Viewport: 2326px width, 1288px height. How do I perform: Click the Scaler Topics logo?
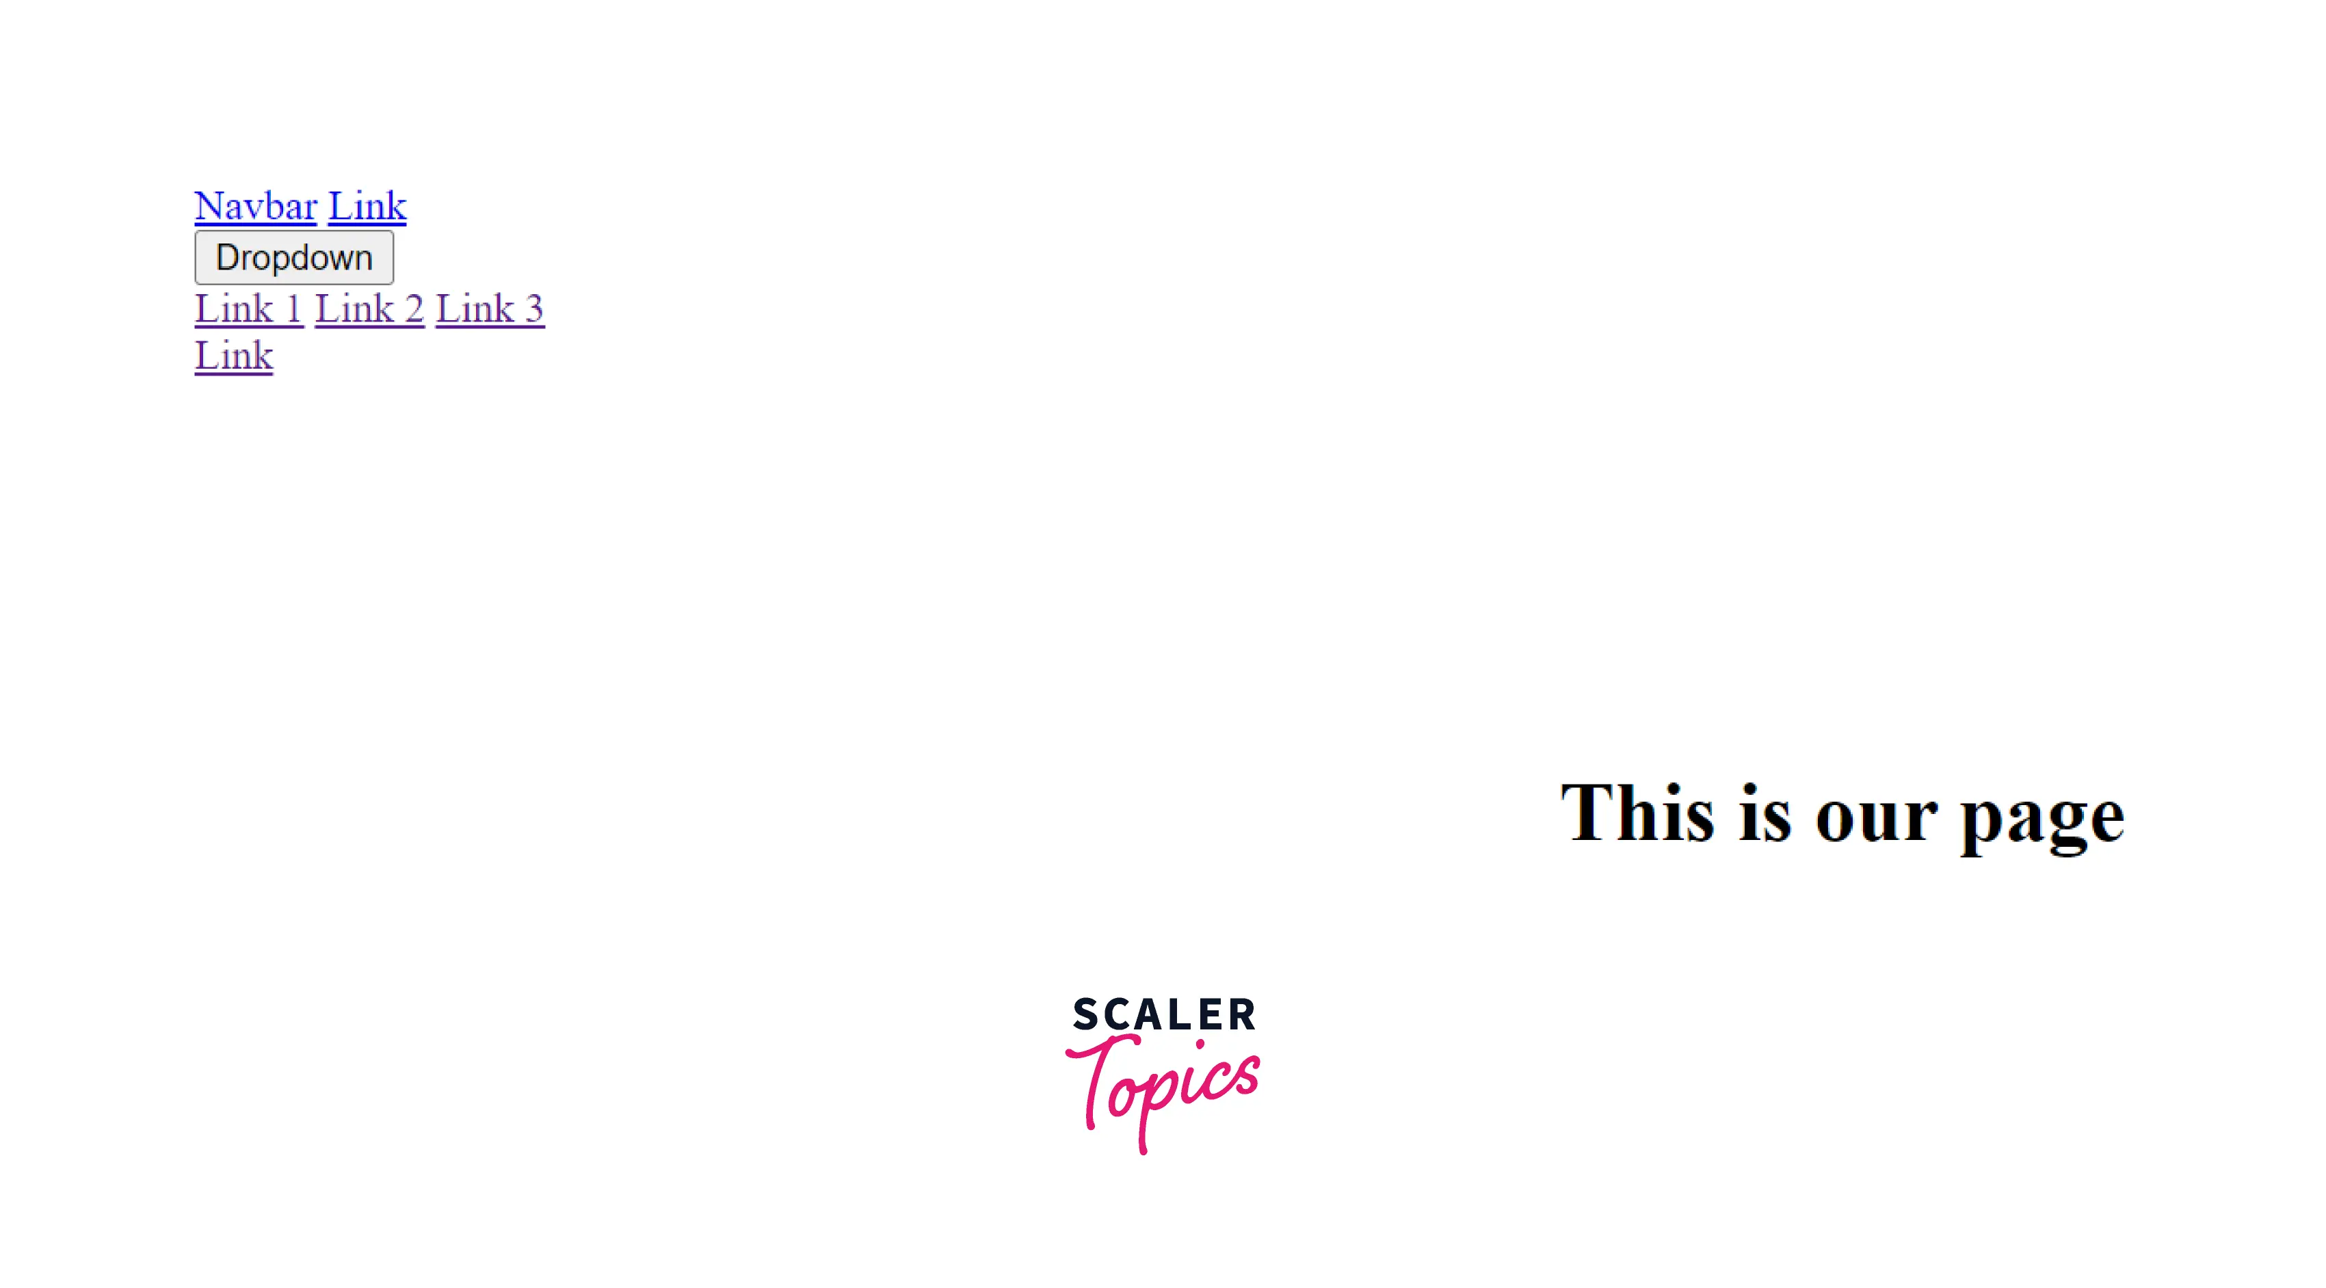click(1164, 1070)
